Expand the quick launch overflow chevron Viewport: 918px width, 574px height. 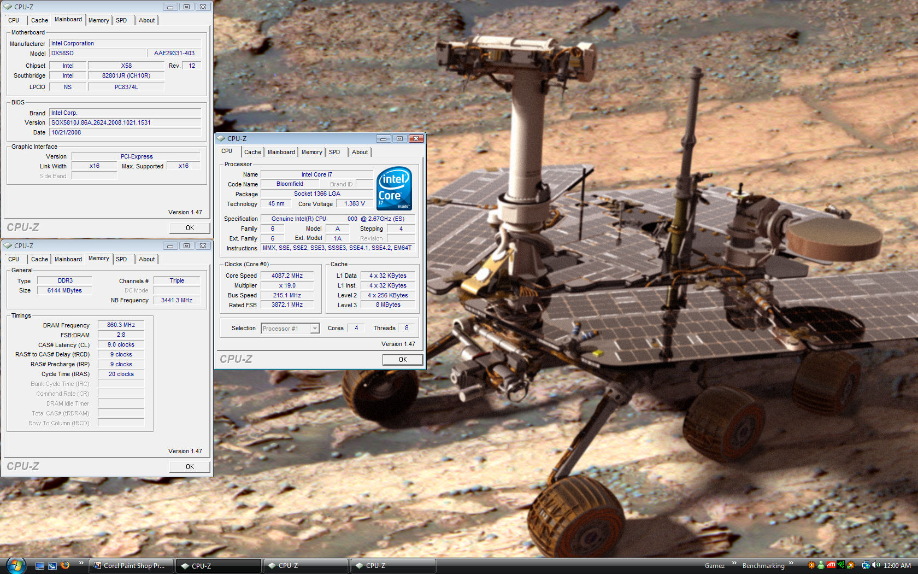(81, 563)
